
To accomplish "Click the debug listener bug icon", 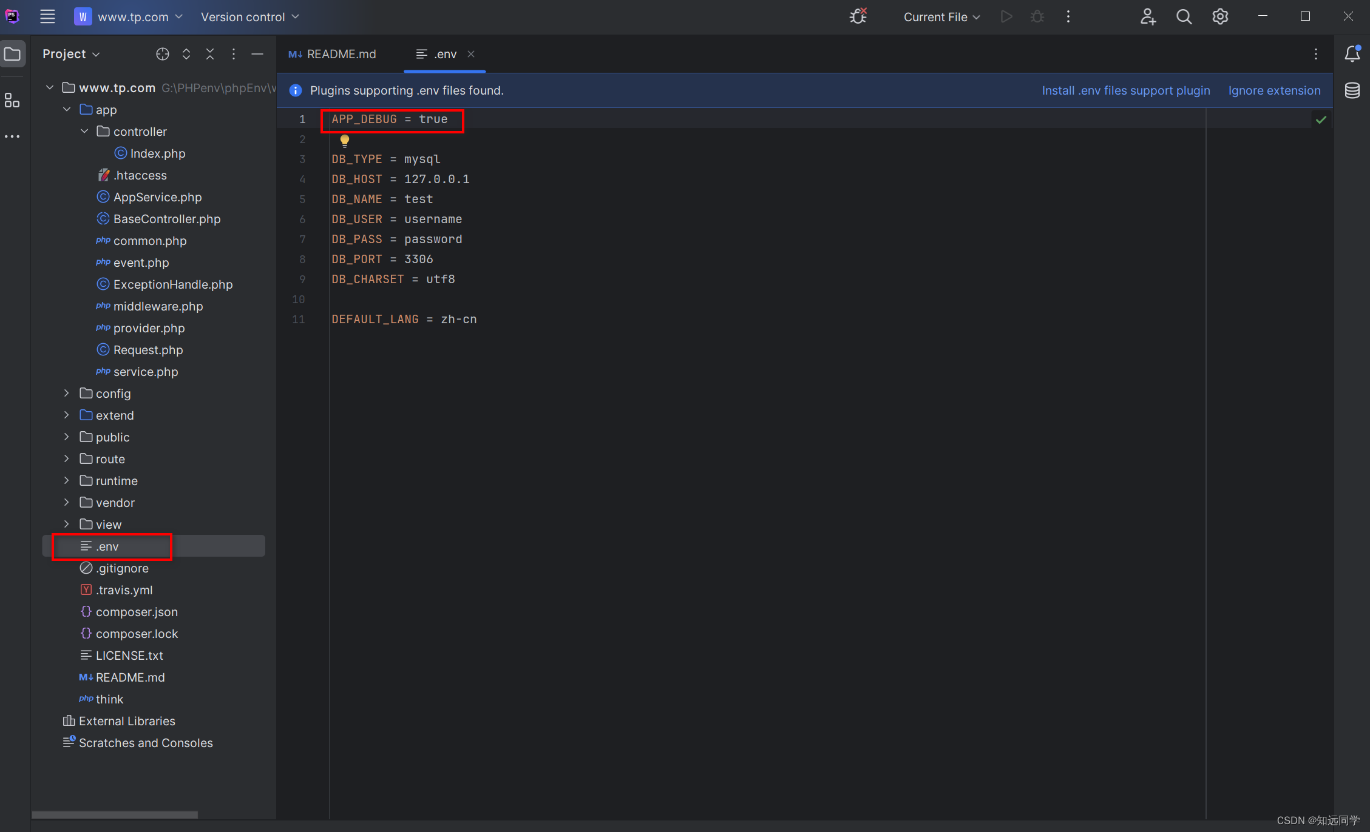I will click(858, 17).
